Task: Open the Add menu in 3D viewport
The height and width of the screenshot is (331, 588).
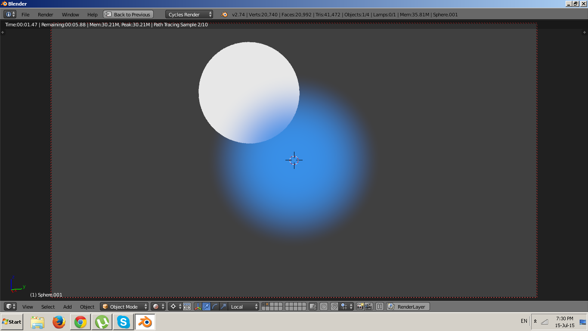Action: [68, 307]
